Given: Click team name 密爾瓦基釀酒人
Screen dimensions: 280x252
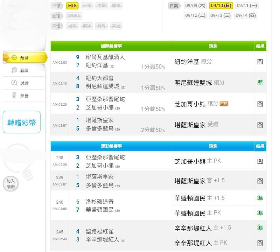Looking at the screenshot, I should click(x=105, y=57).
